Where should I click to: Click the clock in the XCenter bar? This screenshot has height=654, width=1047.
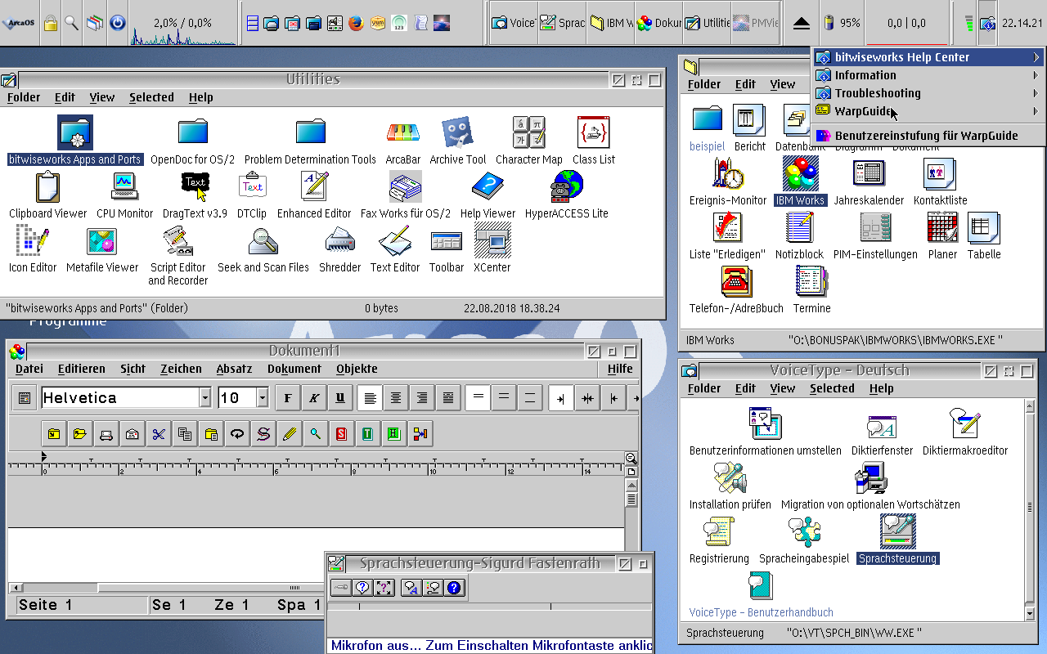point(1022,23)
